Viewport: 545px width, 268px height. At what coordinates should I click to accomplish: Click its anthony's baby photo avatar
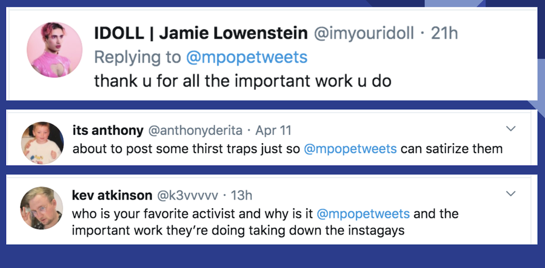42,143
